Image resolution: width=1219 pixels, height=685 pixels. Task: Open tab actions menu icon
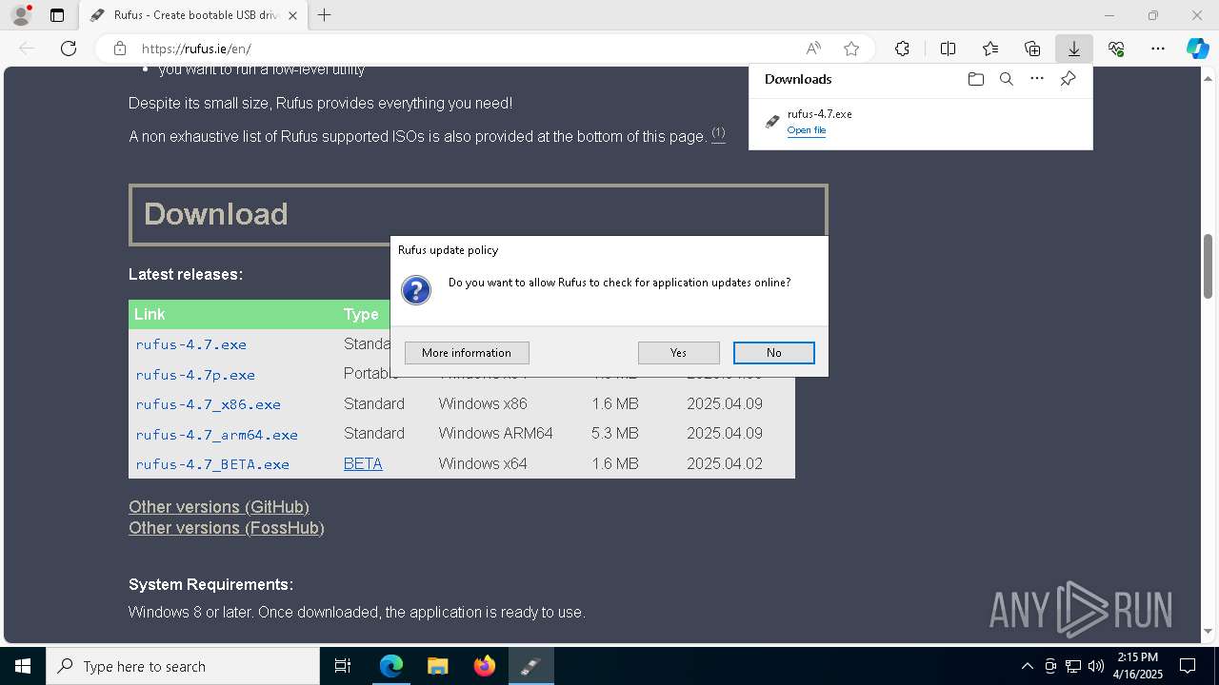point(57,15)
